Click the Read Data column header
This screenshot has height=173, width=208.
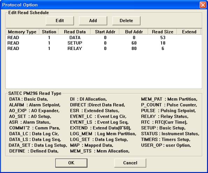tap(75, 32)
